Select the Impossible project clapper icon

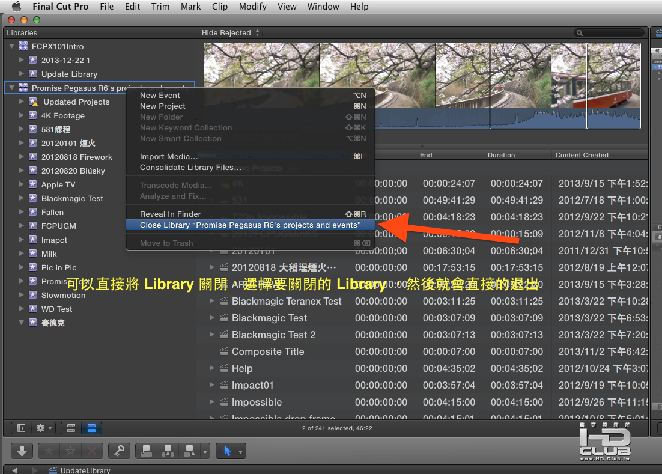click(x=224, y=402)
